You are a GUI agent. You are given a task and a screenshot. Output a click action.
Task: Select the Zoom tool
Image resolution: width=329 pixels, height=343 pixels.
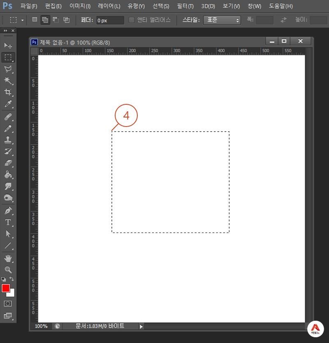click(8, 270)
